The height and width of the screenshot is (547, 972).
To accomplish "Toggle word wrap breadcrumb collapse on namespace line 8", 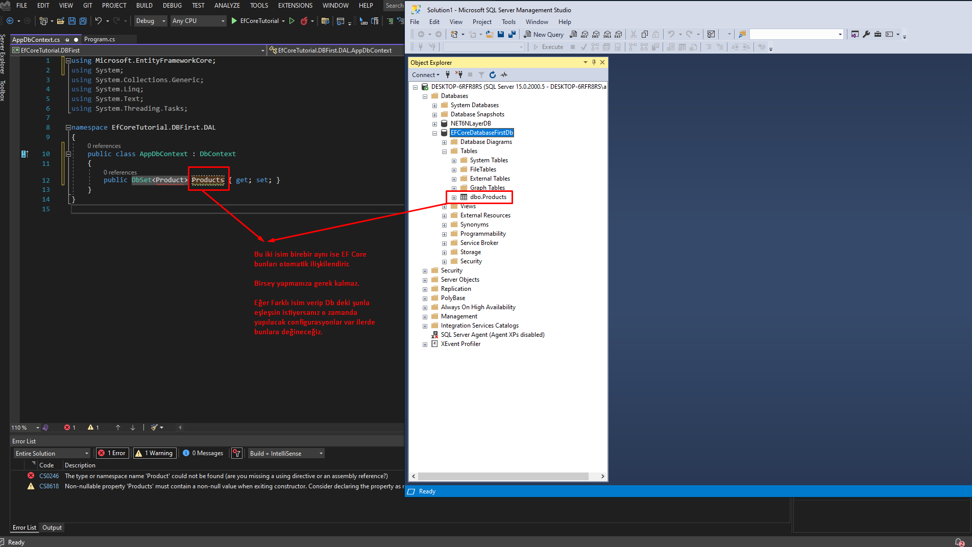I will [x=68, y=127].
